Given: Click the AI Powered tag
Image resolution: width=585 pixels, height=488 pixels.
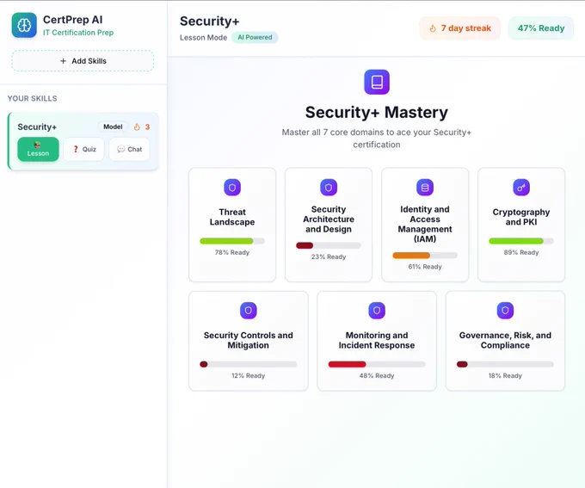Looking at the screenshot, I should (x=255, y=37).
